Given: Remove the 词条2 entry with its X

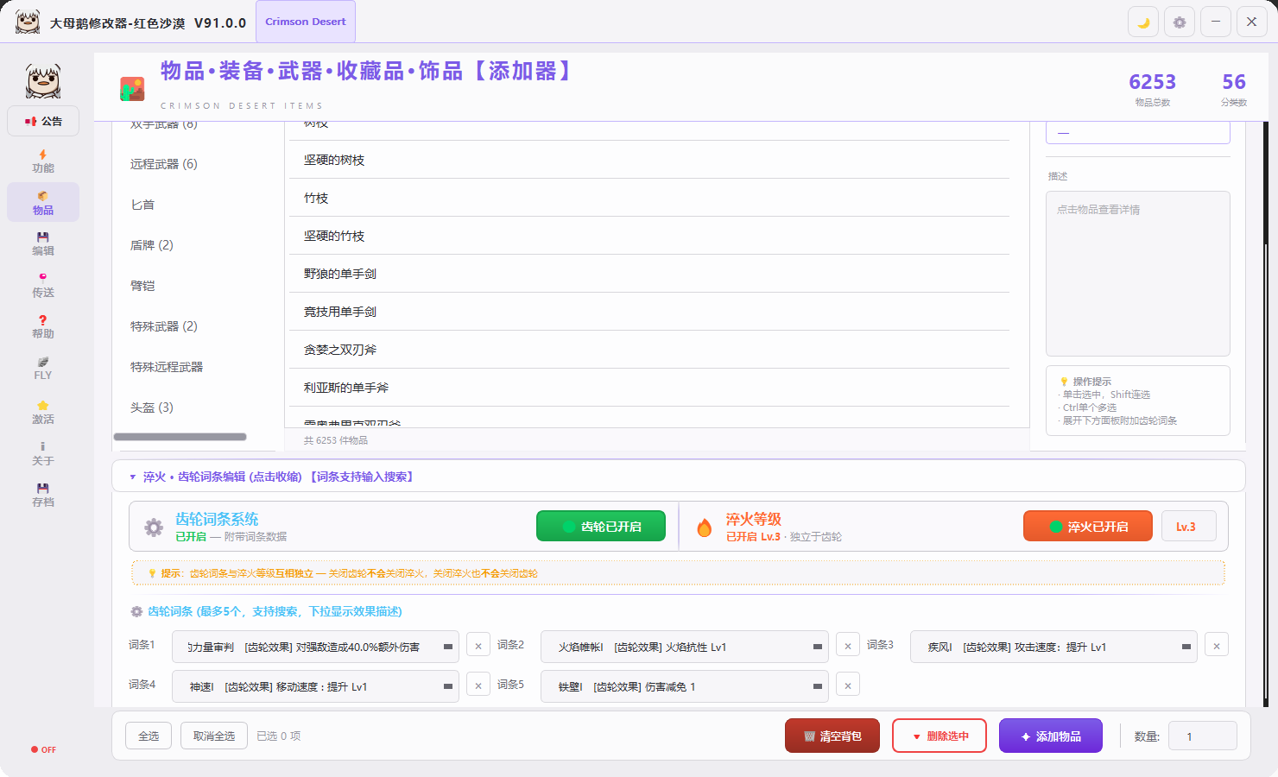Looking at the screenshot, I should 848,645.
